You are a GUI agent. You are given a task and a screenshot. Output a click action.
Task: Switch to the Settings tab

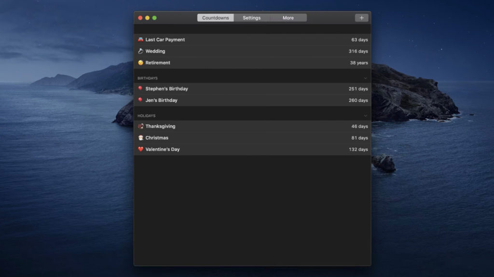[251, 17]
